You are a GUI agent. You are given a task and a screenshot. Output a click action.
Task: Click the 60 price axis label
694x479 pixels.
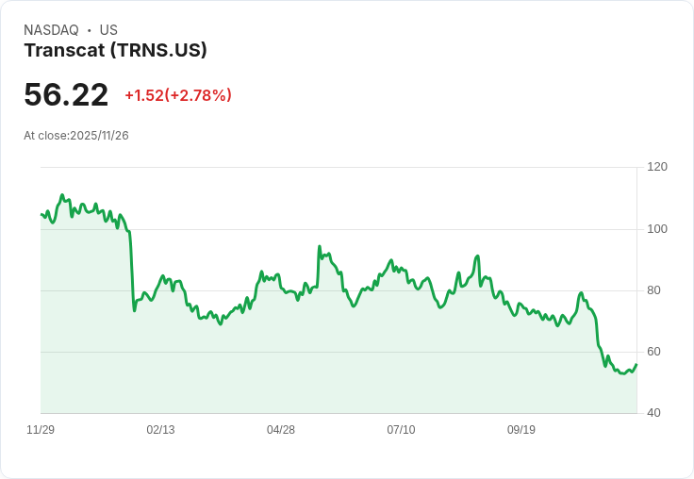point(653,352)
